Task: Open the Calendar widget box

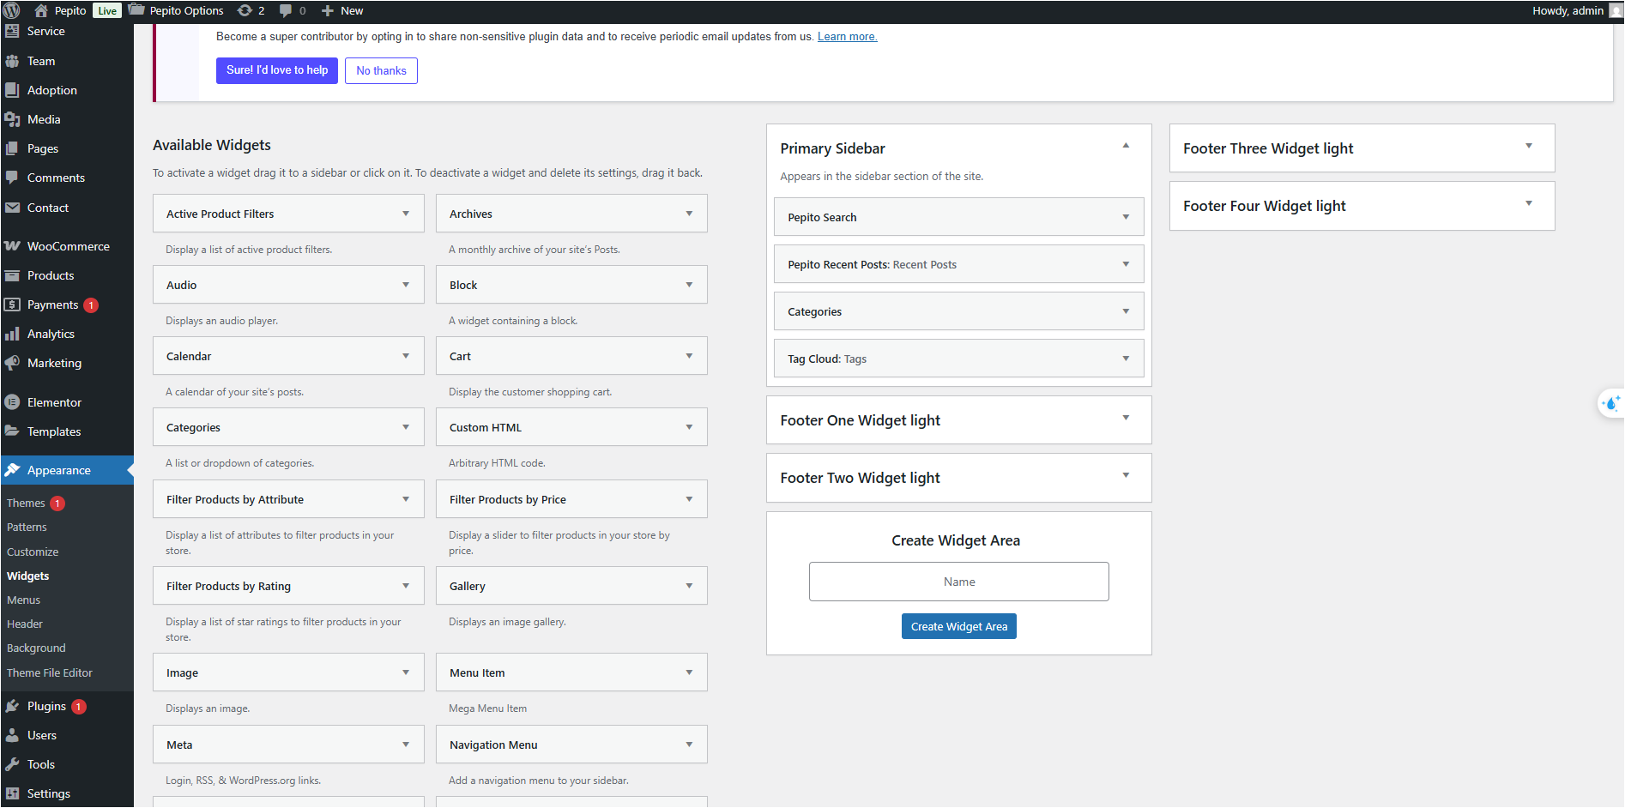Action: pos(288,356)
